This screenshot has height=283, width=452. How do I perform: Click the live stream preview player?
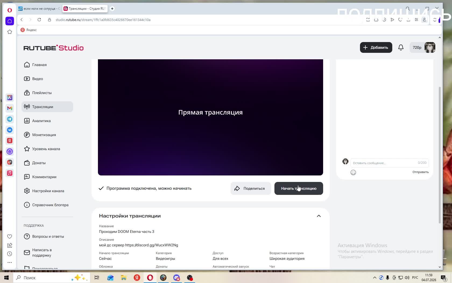210,117
